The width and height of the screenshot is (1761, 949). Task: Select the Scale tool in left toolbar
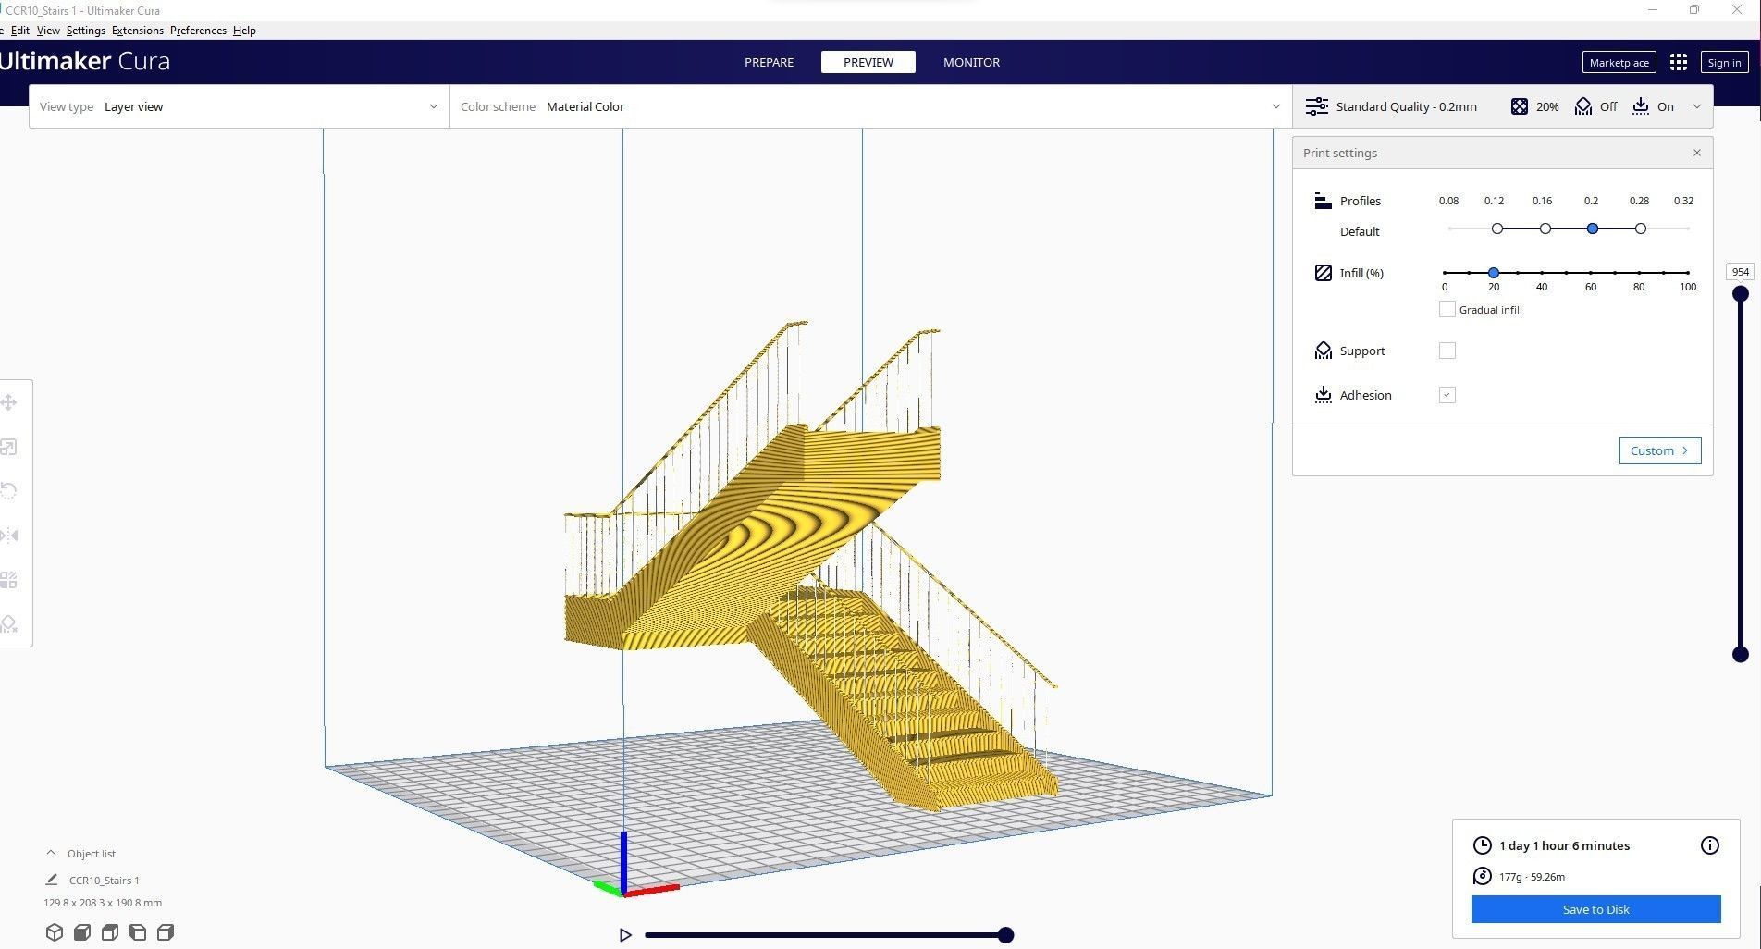pos(8,447)
